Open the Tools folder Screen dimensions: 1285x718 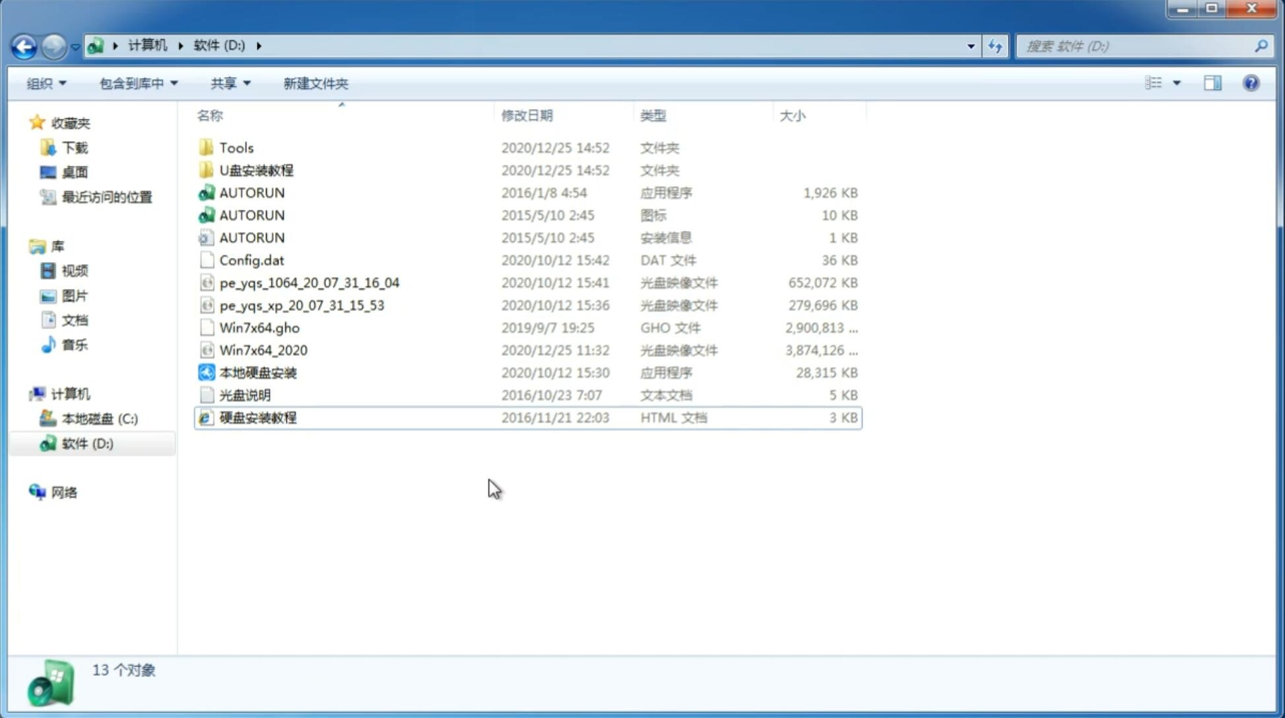(x=236, y=147)
